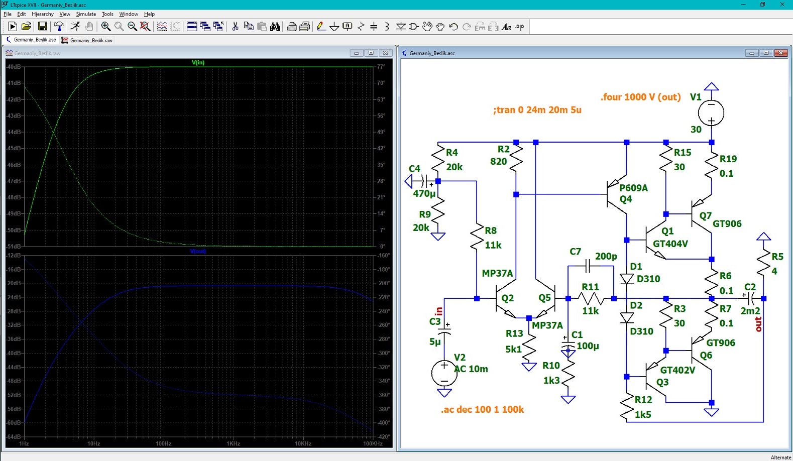Click the V(out) trace label
The height and width of the screenshot is (461, 793).
click(x=198, y=251)
